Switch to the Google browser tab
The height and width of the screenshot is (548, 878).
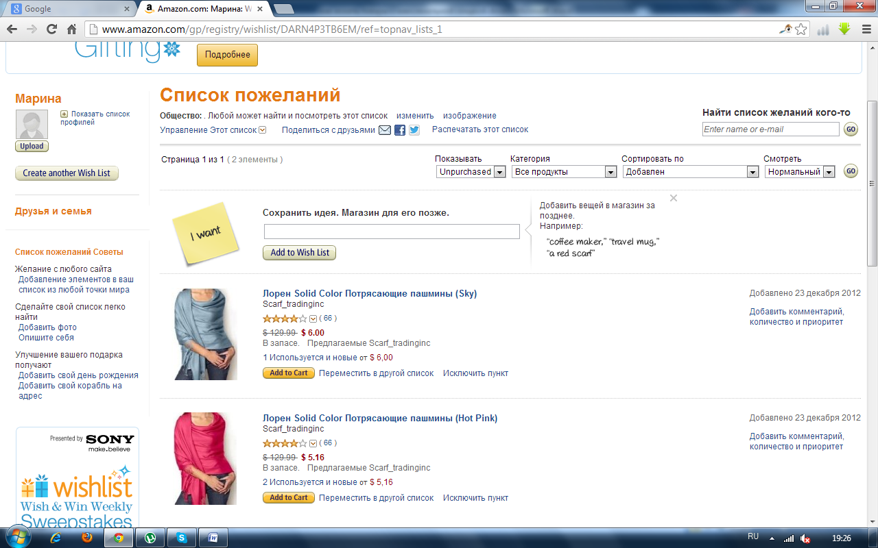click(69, 9)
